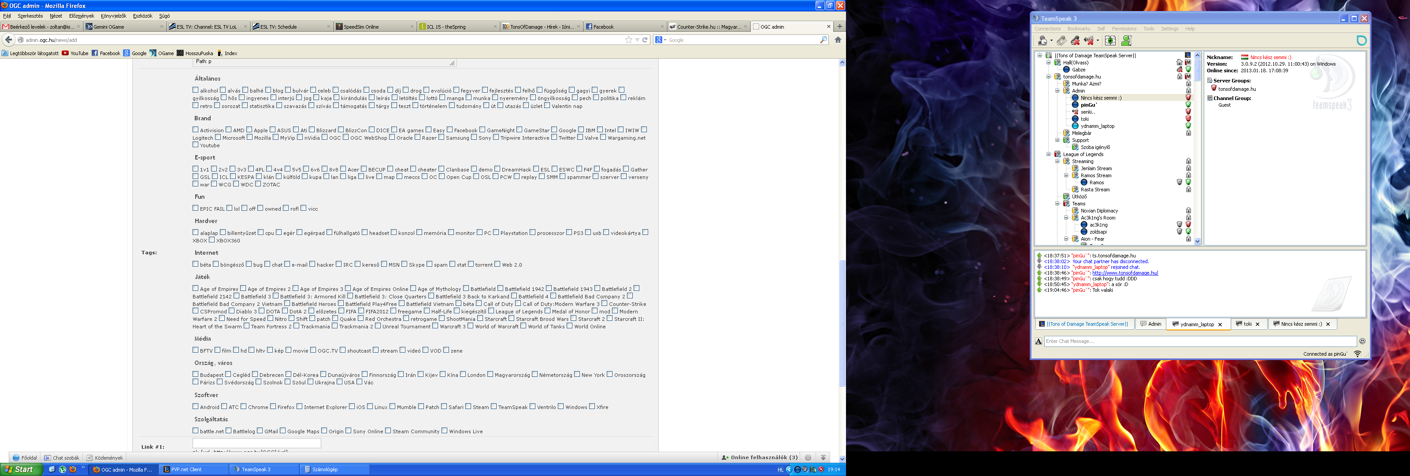The height and width of the screenshot is (476, 1410).
Task: Click the Firefox home icon
Action: tap(838, 40)
